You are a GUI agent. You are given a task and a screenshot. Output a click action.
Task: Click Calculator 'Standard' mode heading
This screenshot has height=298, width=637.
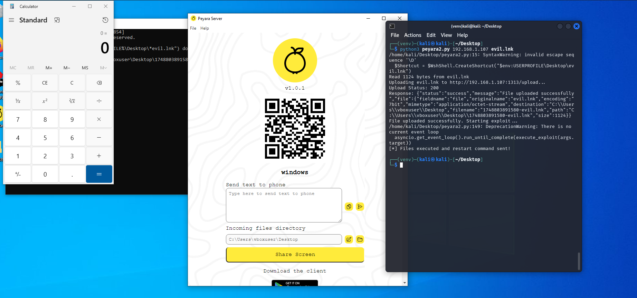(x=33, y=20)
